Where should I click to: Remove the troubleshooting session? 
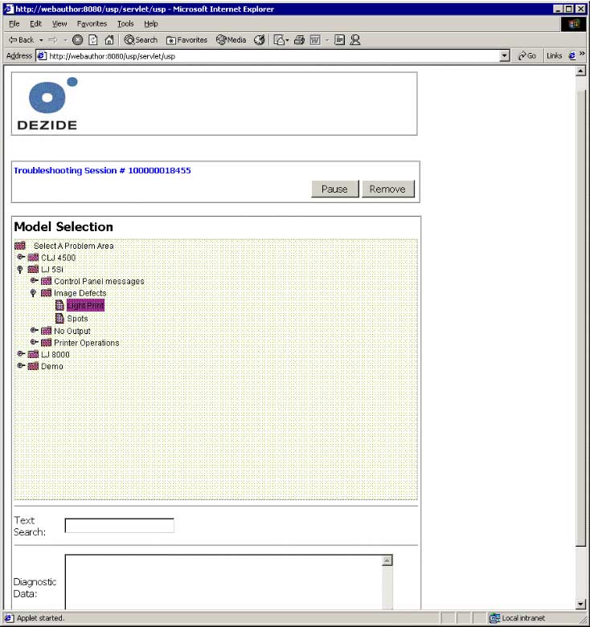[x=388, y=189]
